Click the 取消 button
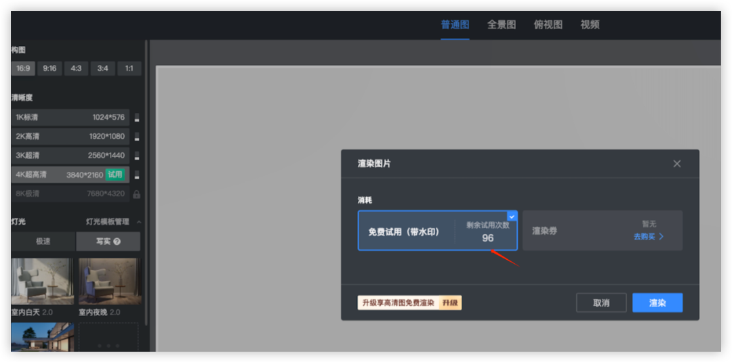Viewport: 732px width, 362px height. pos(601,303)
